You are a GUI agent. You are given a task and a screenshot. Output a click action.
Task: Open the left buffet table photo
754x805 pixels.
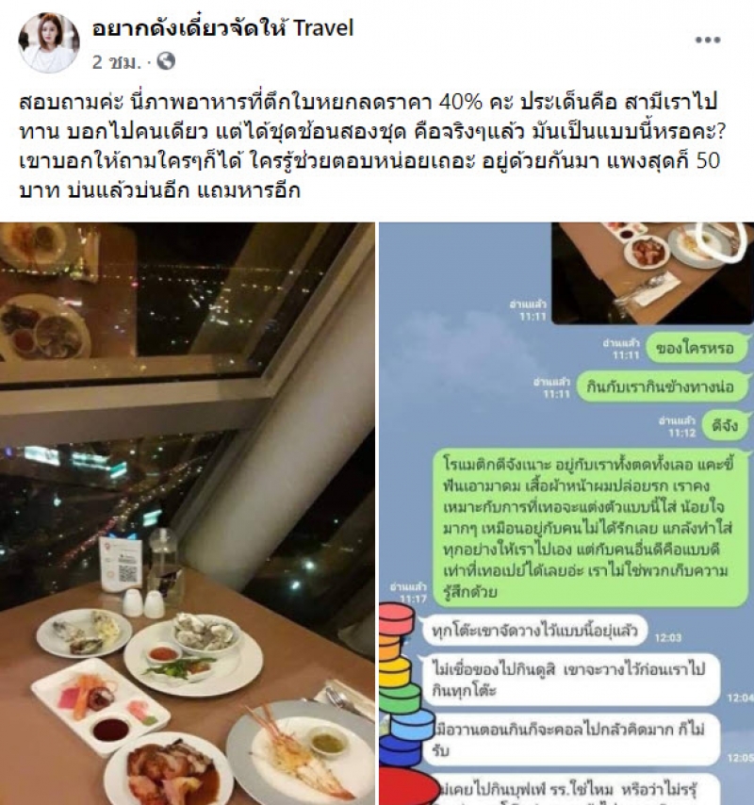(188, 514)
